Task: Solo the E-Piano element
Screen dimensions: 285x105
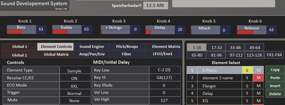Action: pyautogui.click(x=247, y=70)
